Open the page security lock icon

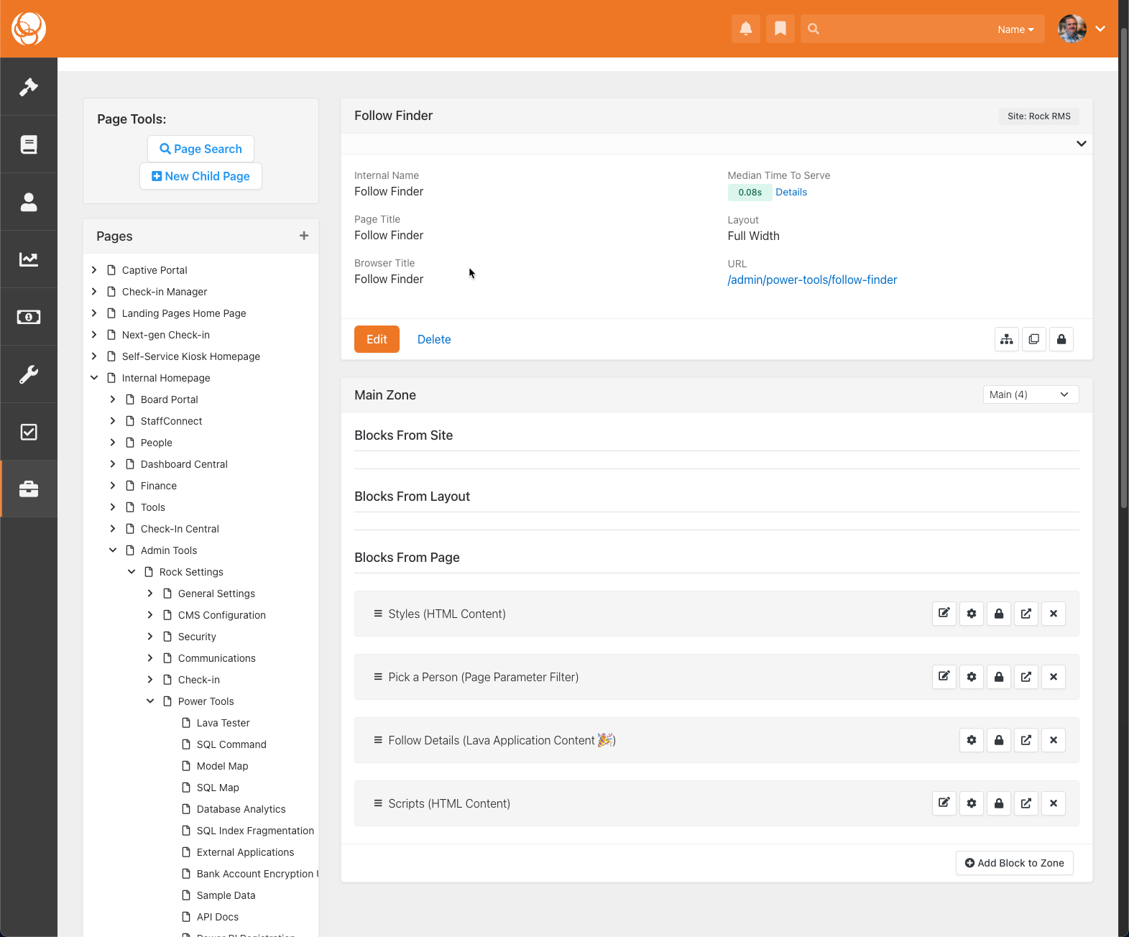[x=1061, y=339]
